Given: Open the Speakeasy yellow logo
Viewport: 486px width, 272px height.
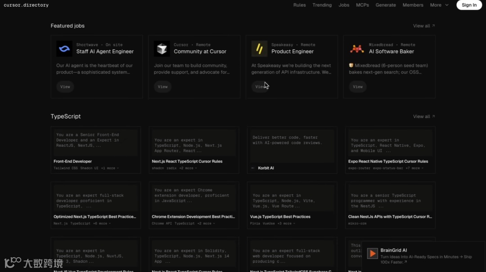Looking at the screenshot, I should coord(260,48).
